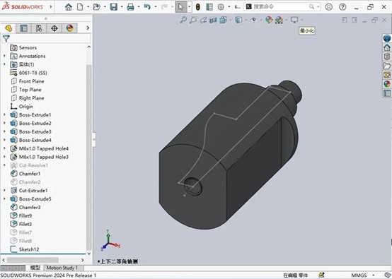Open the Save dropdown arrow
The image size is (392, 279).
point(122,7)
